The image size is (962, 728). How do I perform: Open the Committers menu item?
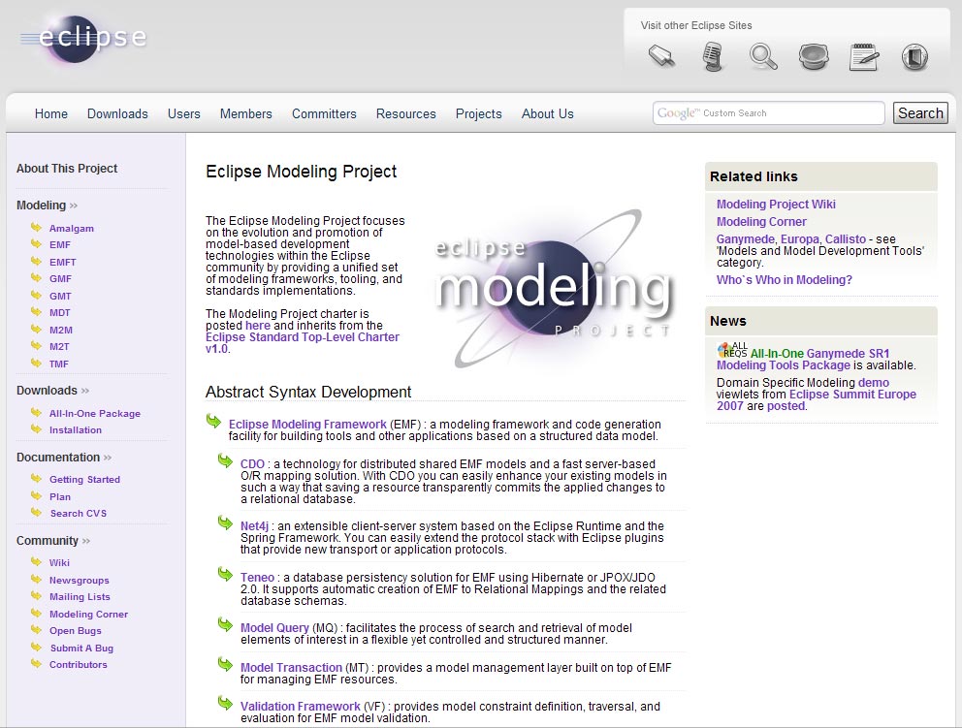324,113
